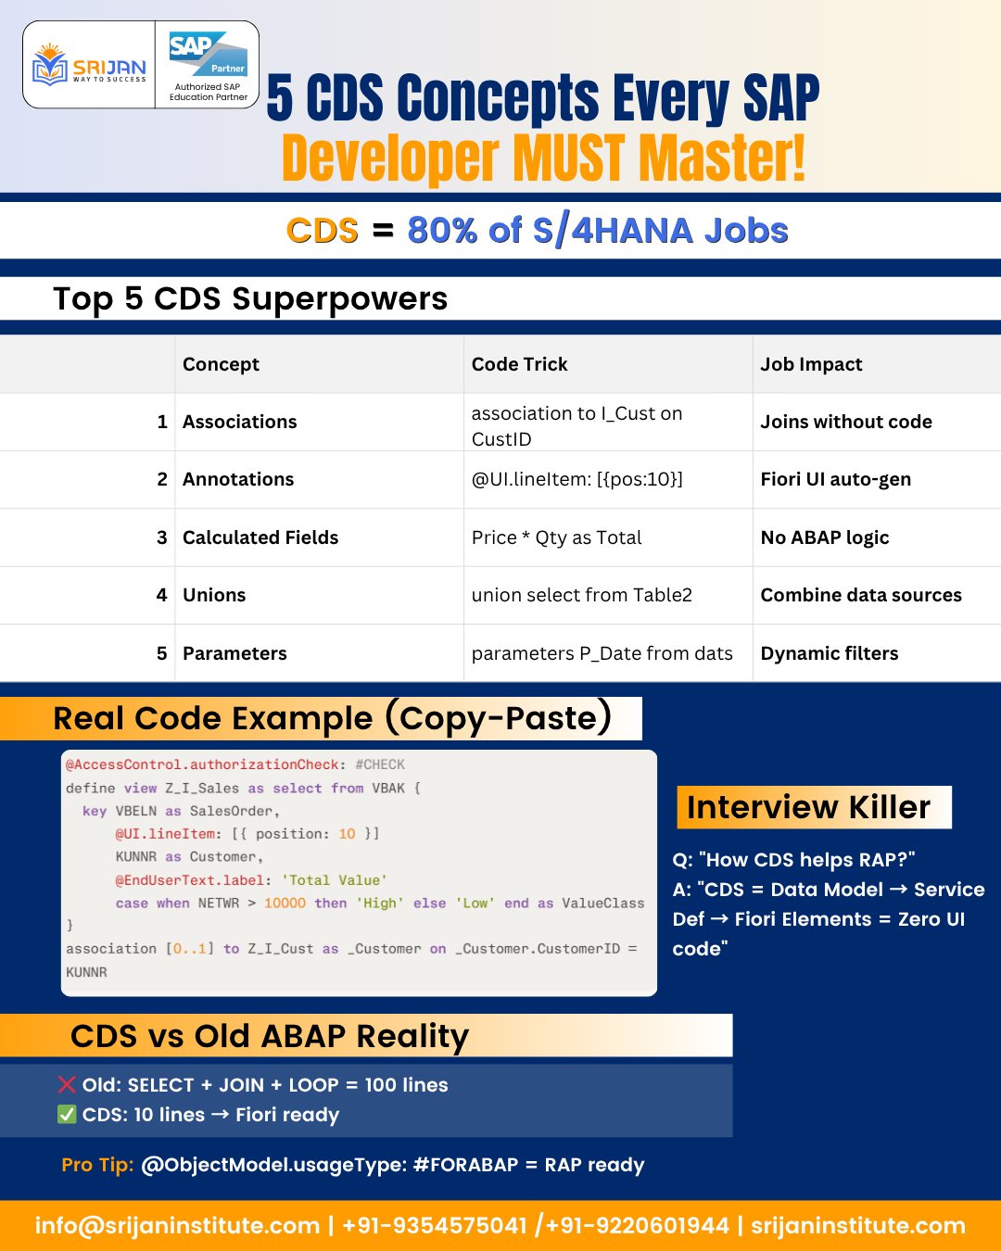Click the code example snippet box

[x=359, y=873]
